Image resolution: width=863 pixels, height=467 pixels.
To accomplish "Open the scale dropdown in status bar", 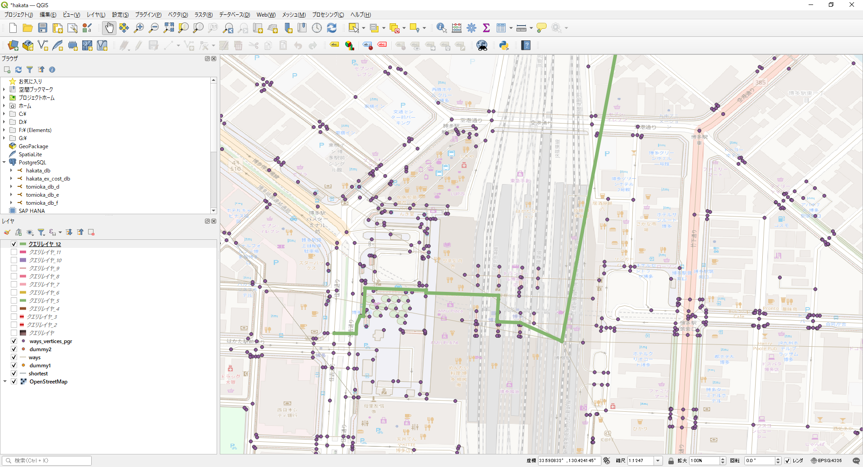I will pos(658,461).
